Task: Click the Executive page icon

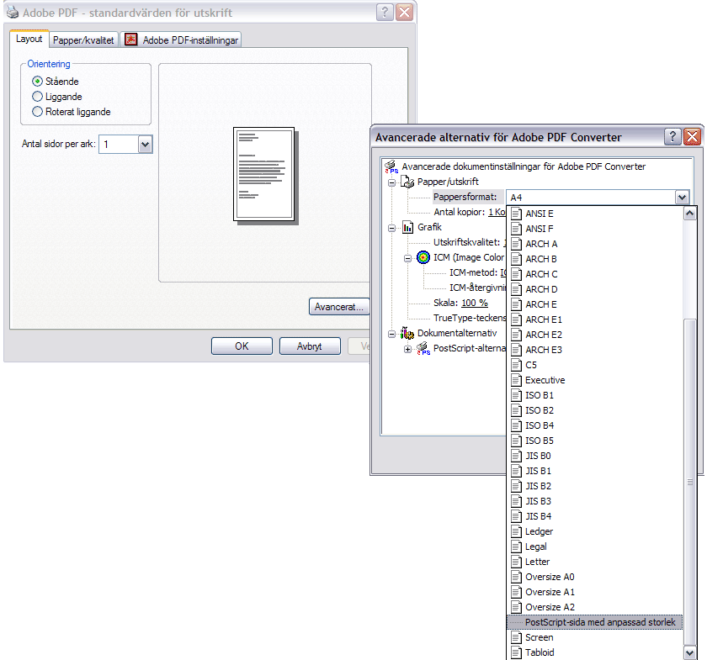Action: coord(517,380)
